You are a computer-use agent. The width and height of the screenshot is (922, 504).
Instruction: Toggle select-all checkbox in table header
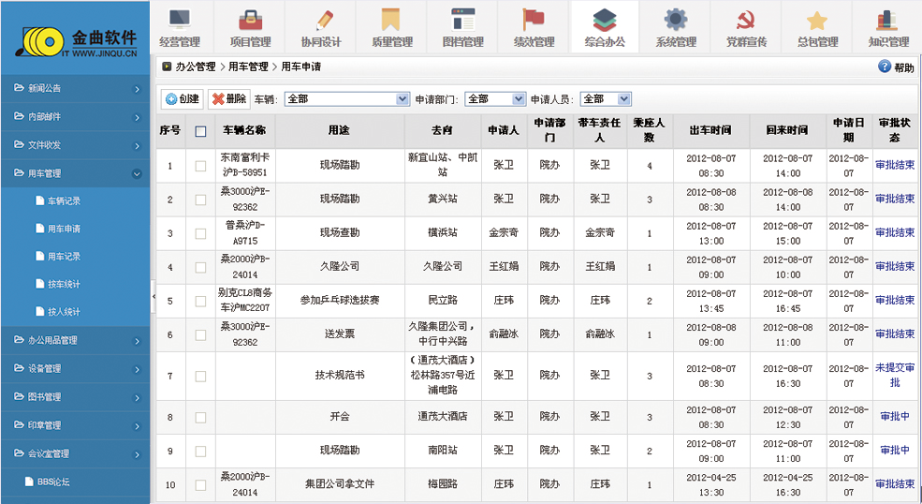tap(200, 131)
